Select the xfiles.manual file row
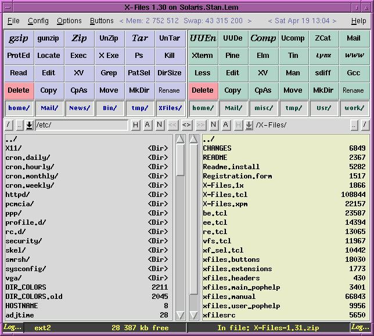 285,297
